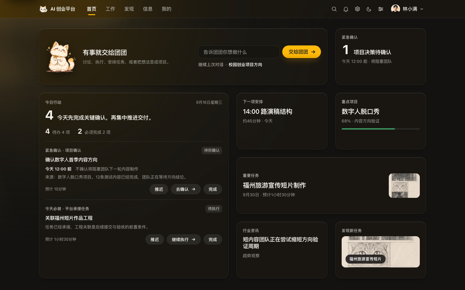The height and width of the screenshot is (290, 465).
Task: Open the notifications bell
Action: coord(346,9)
